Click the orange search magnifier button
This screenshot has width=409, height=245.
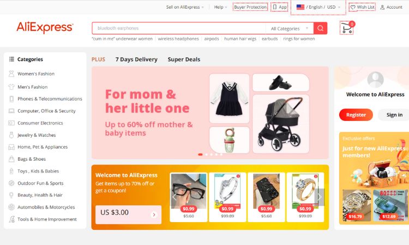click(320, 28)
